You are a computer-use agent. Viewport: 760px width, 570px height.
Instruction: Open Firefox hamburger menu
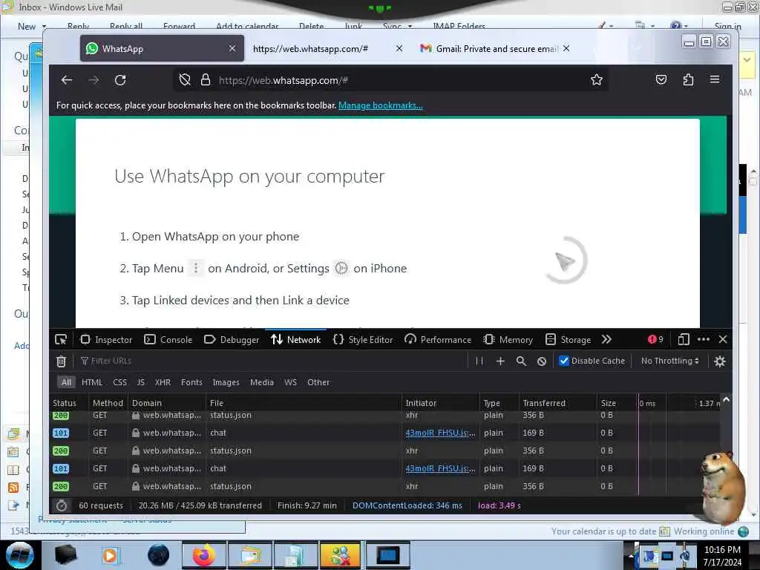click(x=715, y=79)
